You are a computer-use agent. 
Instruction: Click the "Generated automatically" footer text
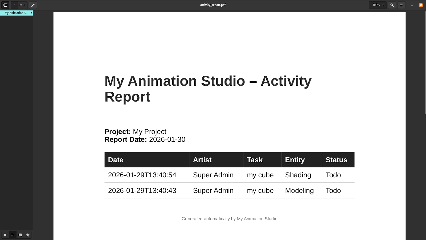click(x=229, y=219)
